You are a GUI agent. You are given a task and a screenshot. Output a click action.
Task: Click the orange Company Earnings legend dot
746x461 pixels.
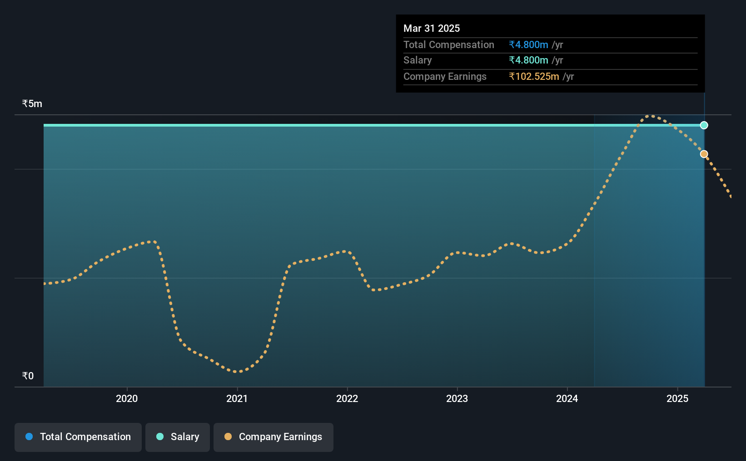[228, 436]
